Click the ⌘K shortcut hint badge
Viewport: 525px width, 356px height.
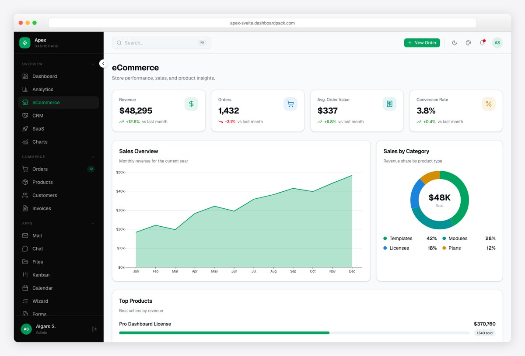pos(202,43)
